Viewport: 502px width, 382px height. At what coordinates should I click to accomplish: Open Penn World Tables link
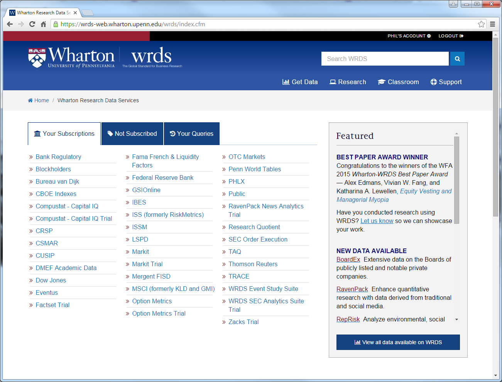coord(255,169)
